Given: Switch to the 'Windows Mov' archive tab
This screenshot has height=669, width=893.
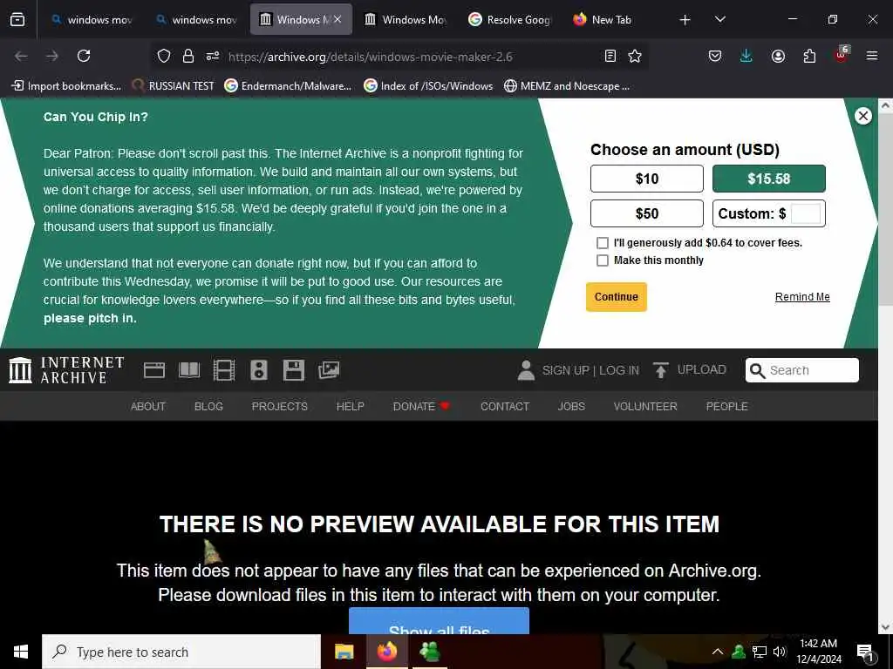Looking at the screenshot, I should point(406,20).
